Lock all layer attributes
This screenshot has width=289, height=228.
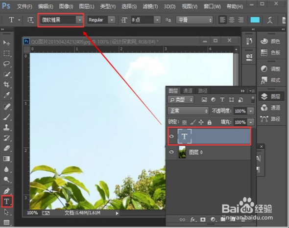pos(209,122)
